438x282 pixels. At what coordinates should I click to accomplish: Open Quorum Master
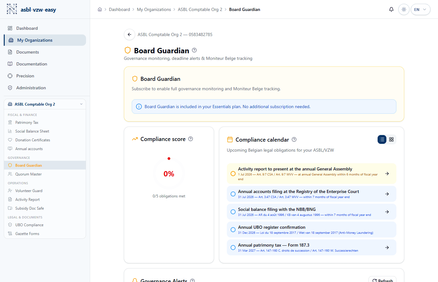pos(45,174)
